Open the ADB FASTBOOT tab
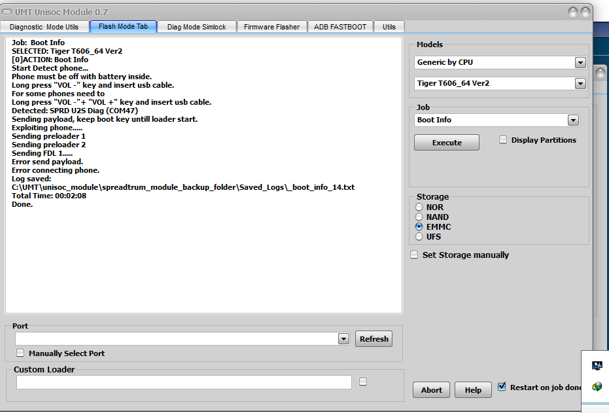The image size is (609, 413). pyautogui.click(x=340, y=27)
